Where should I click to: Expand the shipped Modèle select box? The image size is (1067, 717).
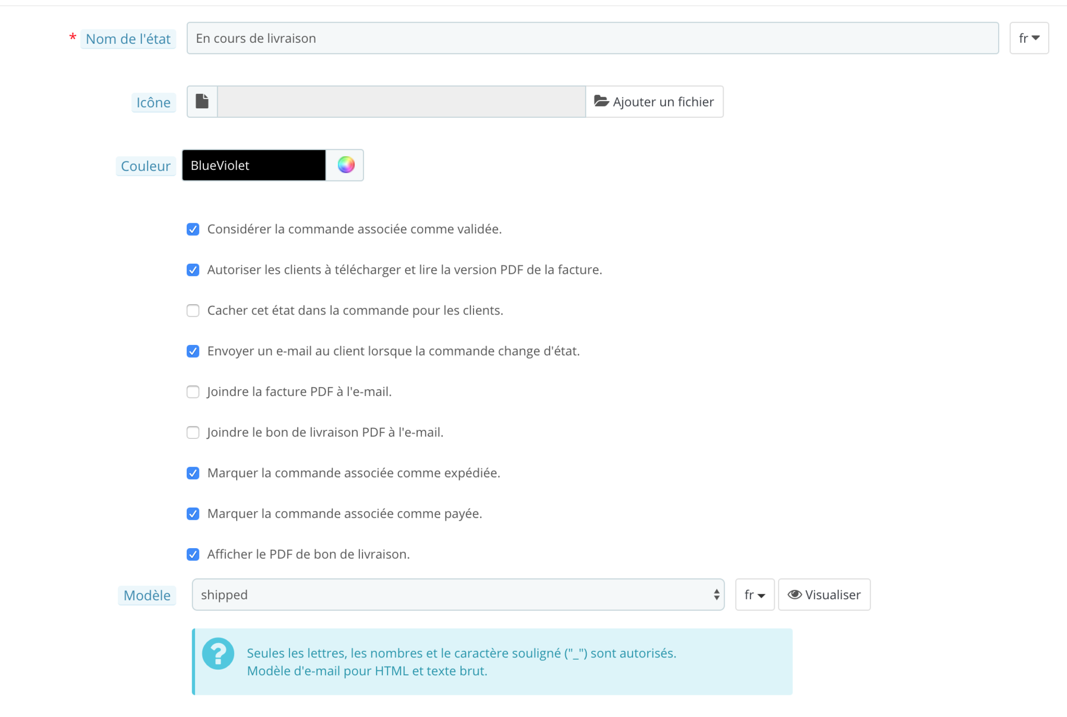(x=458, y=595)
